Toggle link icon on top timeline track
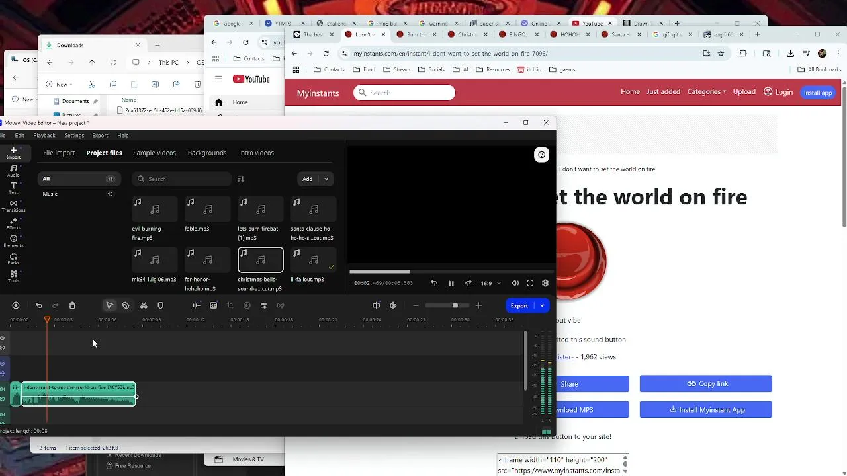847x476 pixels. (3, 348)
